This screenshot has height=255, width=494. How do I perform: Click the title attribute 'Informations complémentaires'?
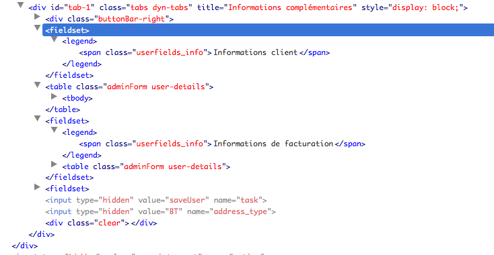[290, 7]
